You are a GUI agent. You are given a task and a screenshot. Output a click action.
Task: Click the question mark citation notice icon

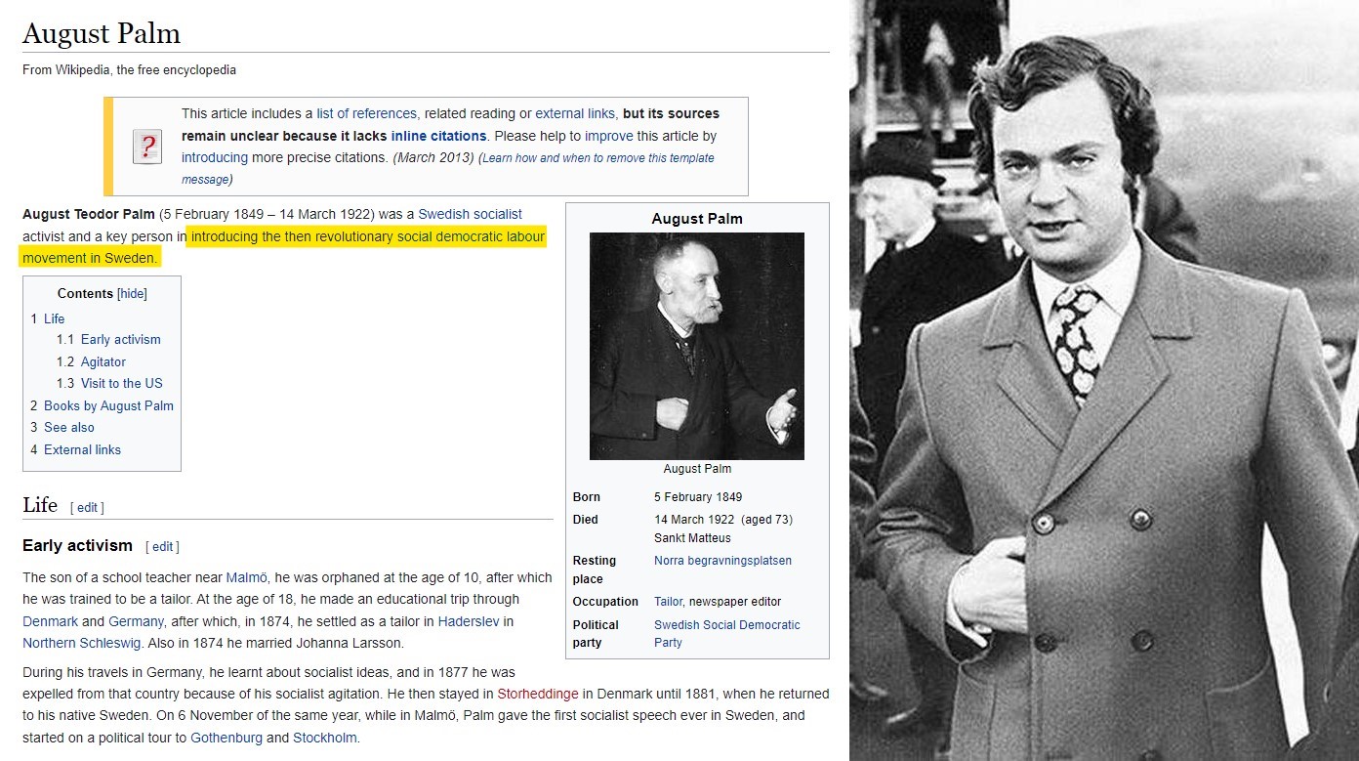[x=147, y=147]
